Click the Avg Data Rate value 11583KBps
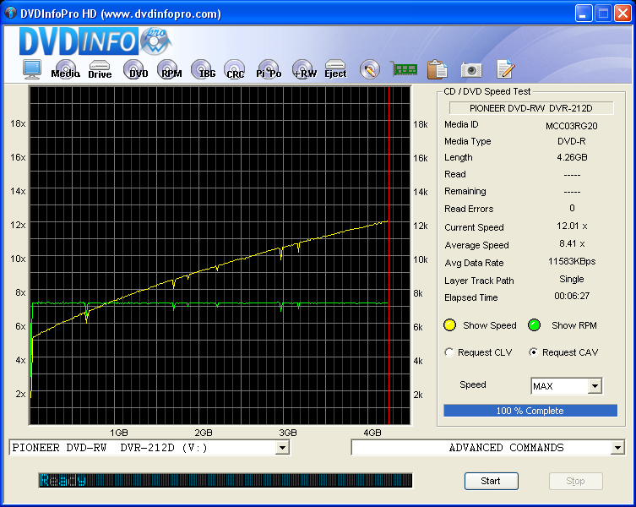Image resolution: width=636 pixels, height=507 pixels. pos(572,261)
